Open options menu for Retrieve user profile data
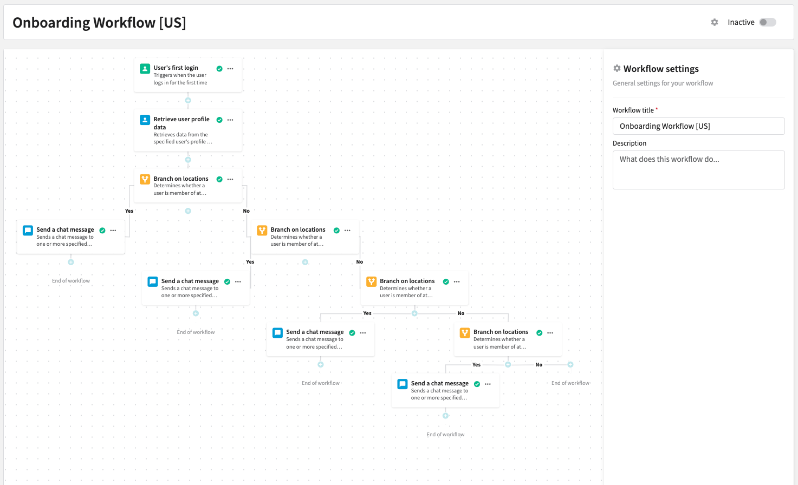This screenshot has height=485, width=798. [230, 120]
